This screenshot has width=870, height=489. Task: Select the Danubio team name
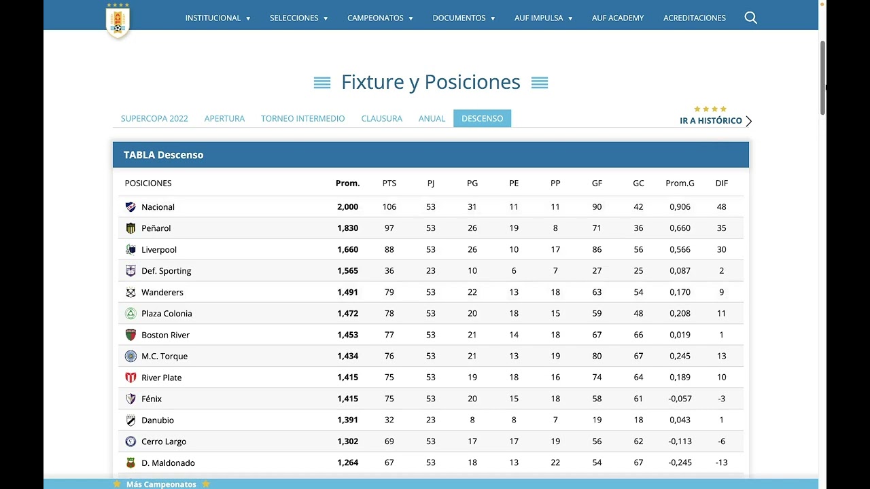click(x=158, y=420)
